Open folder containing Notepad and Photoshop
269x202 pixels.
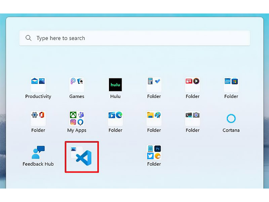[154, 153]
